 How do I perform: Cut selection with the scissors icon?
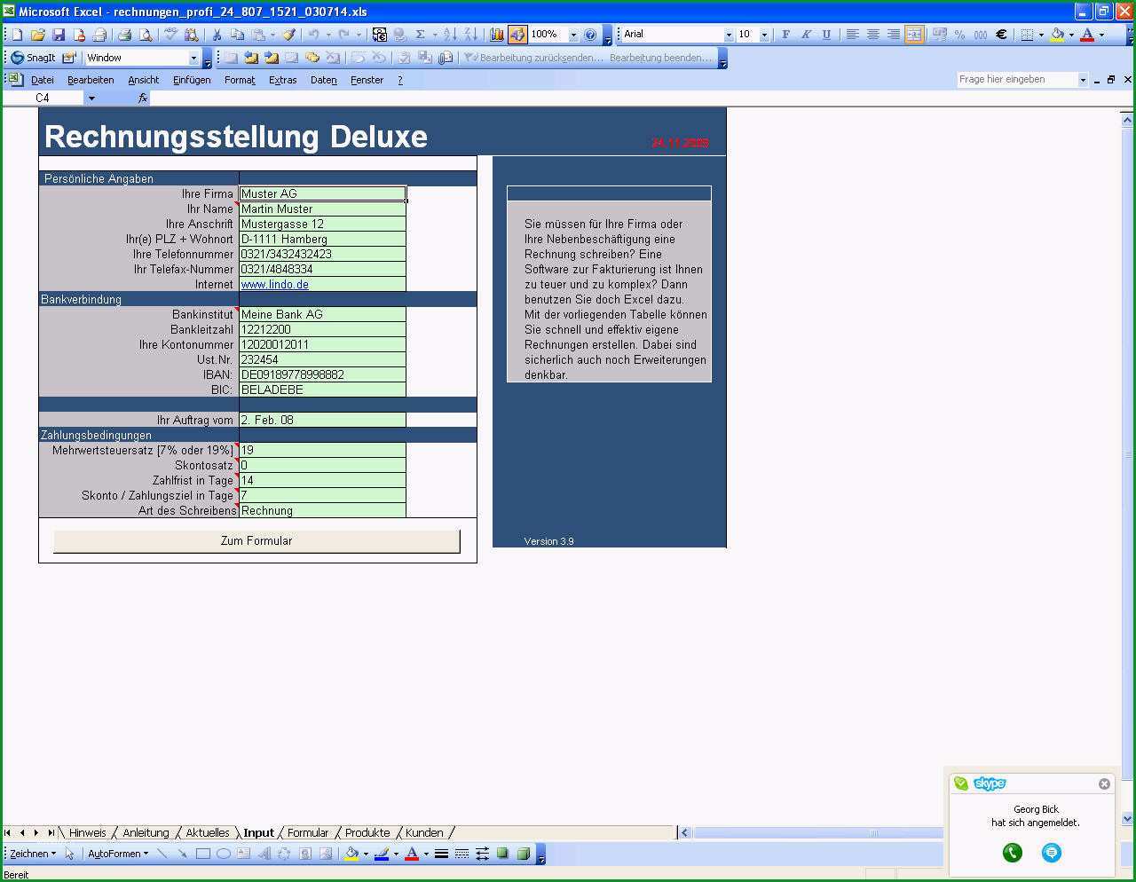(x=217, y=35)
